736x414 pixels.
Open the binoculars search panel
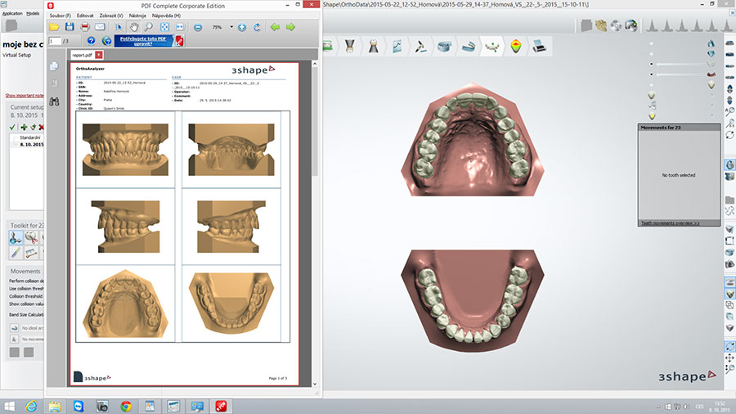pos(55,101)
